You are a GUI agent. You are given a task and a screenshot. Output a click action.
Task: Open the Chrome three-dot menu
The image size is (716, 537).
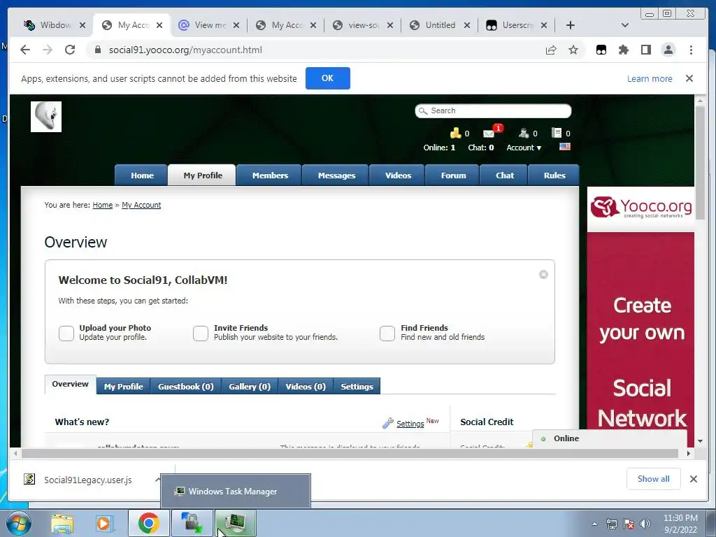pos(691,50)
